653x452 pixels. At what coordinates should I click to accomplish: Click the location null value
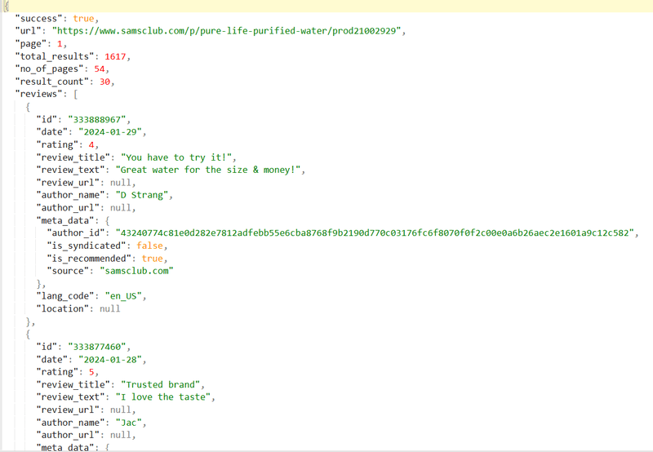pos(110,308)
